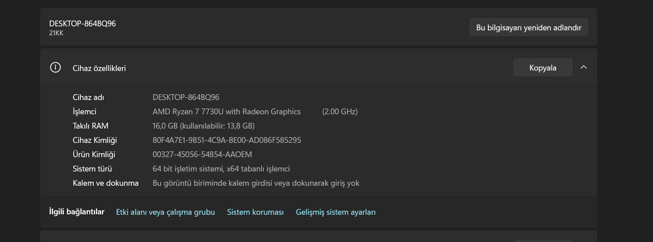
Task: Click the İlgili bağlantılar heading
Action: [77, 212]
